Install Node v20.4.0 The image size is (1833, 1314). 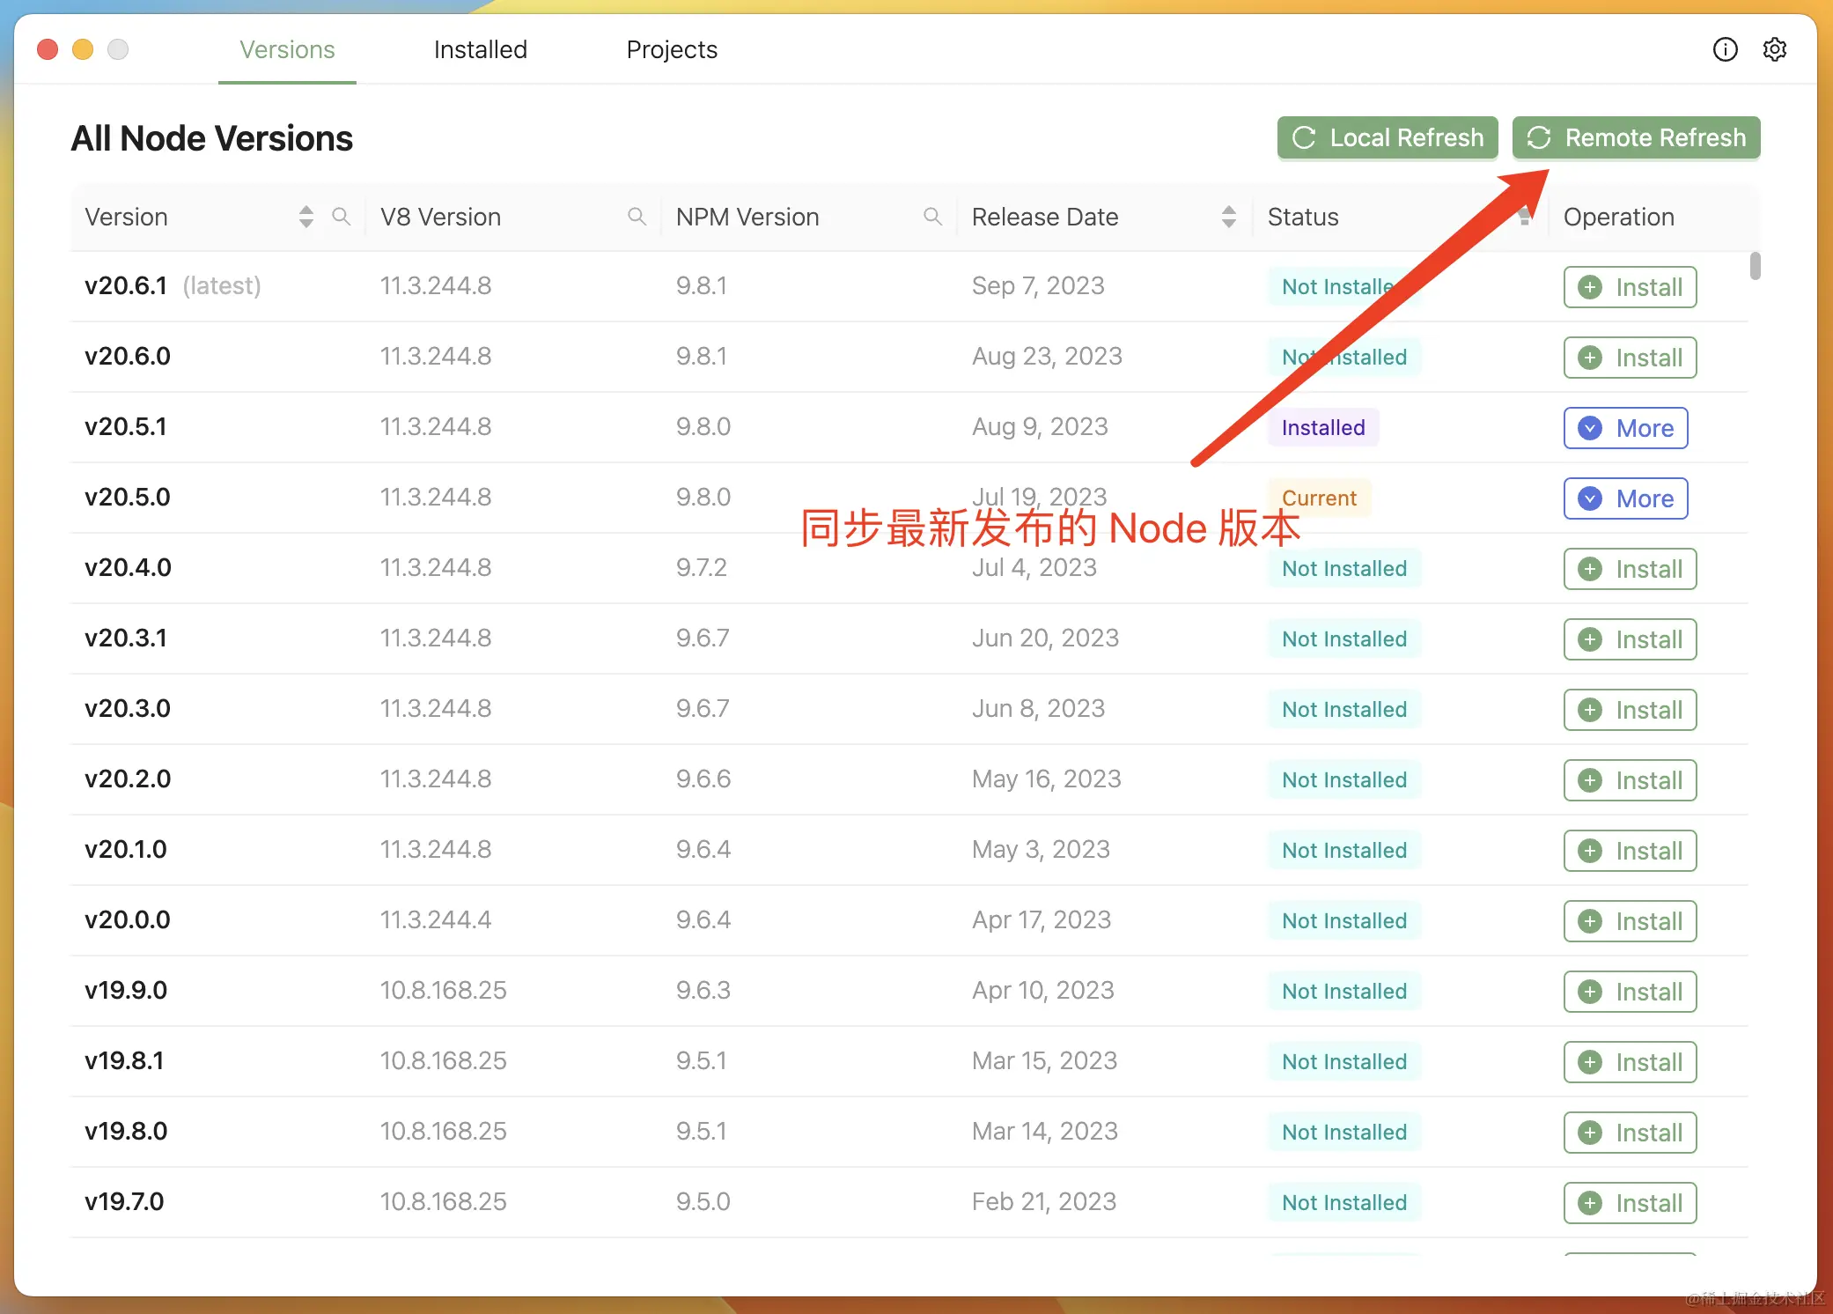(x=1630, y=569)
